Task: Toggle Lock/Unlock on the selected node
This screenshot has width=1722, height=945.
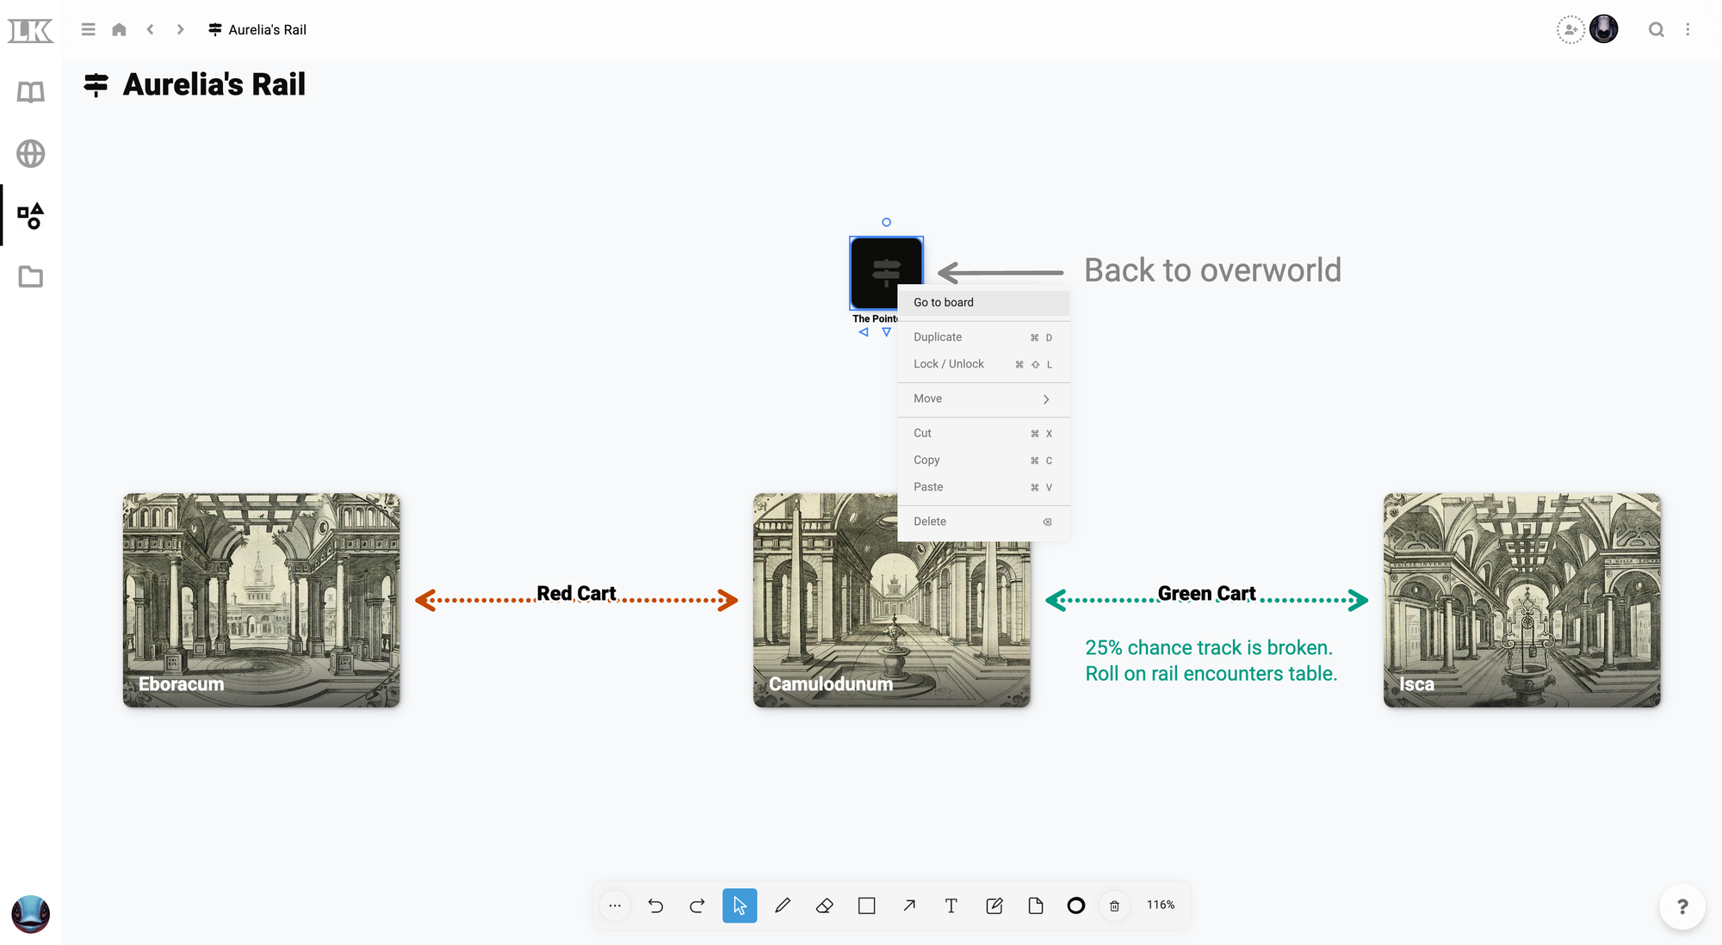Action: [948, 363]
